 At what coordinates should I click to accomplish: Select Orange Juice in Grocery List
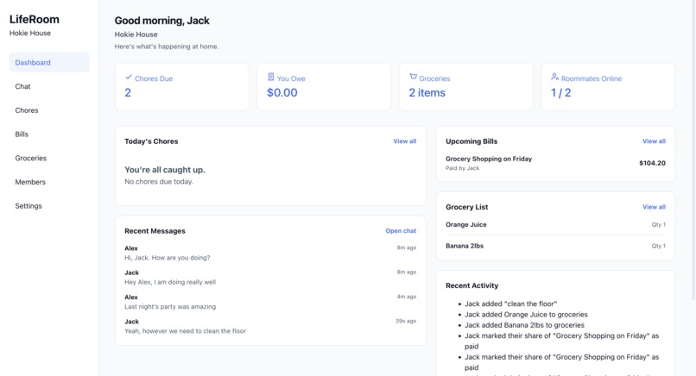(466, 225)
